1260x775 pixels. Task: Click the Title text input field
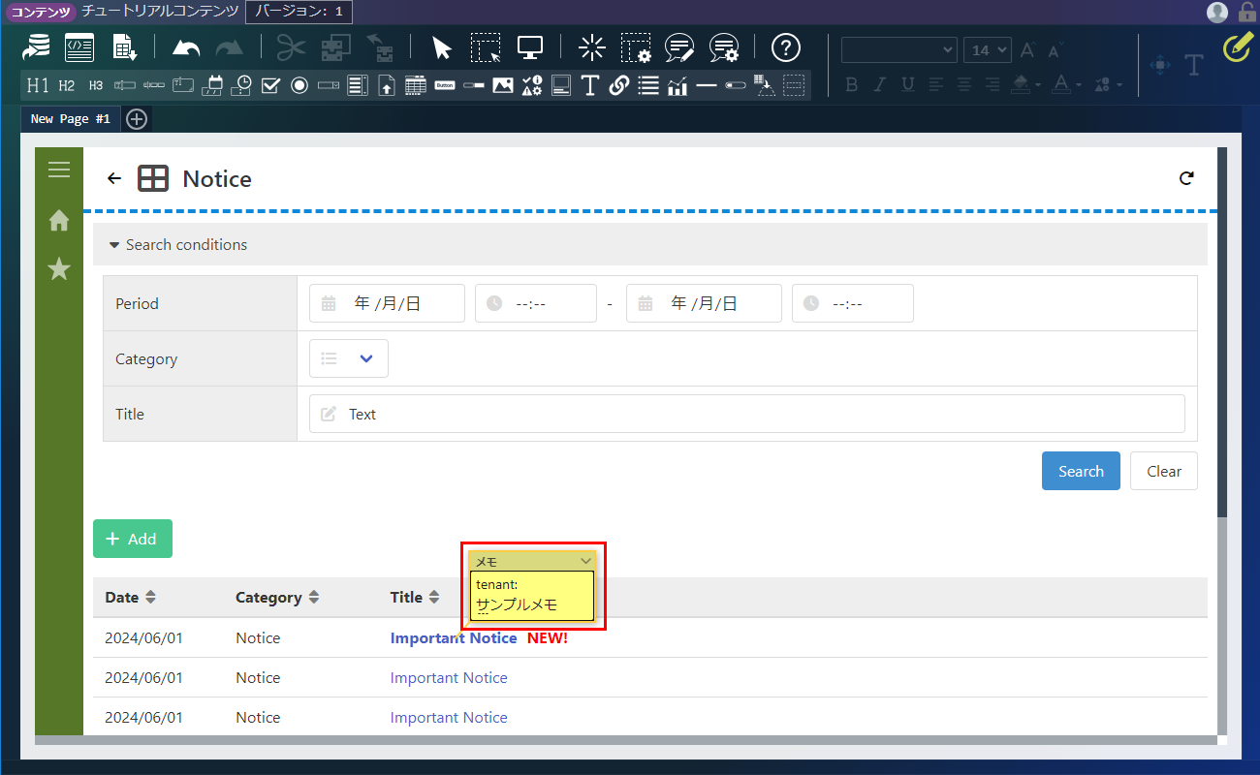(x=746, y=414)
